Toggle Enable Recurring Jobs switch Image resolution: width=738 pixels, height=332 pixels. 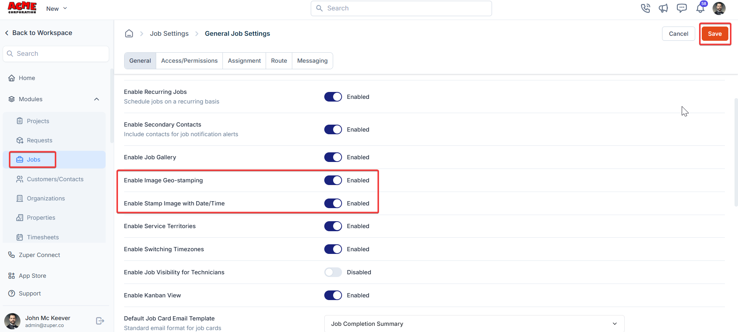[333, 97]
